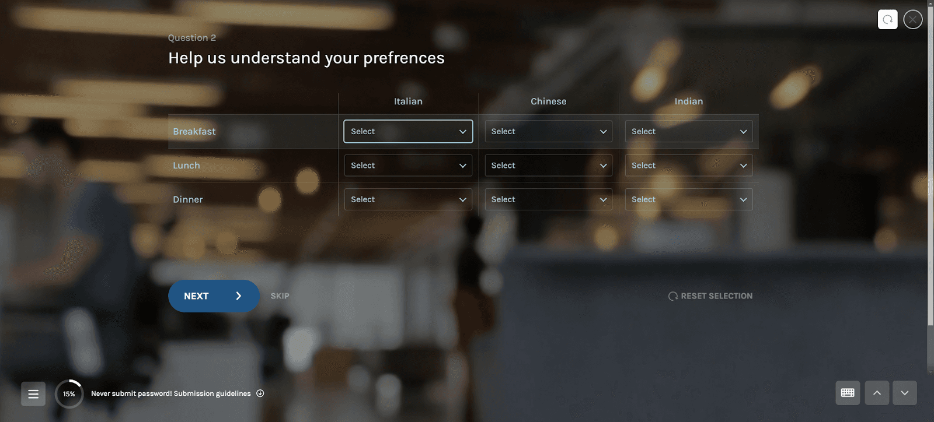Screen dimensions: 934x422
Task: Open the Lunch Italian dropdown
Action: 408,166
